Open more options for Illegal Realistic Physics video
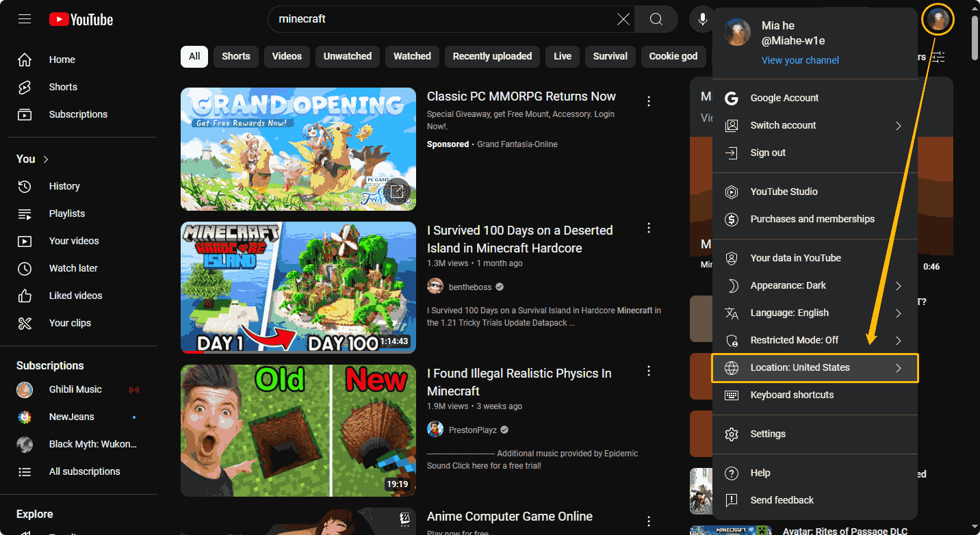The width and height of the screenshot is (980, 535). tap(649, 371)
